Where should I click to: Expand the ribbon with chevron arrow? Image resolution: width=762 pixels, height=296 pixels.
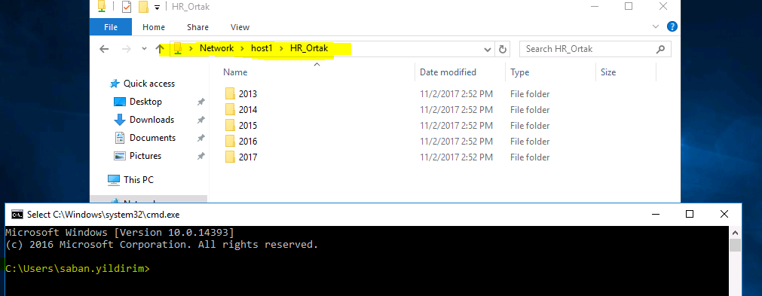tap(656, 26)
